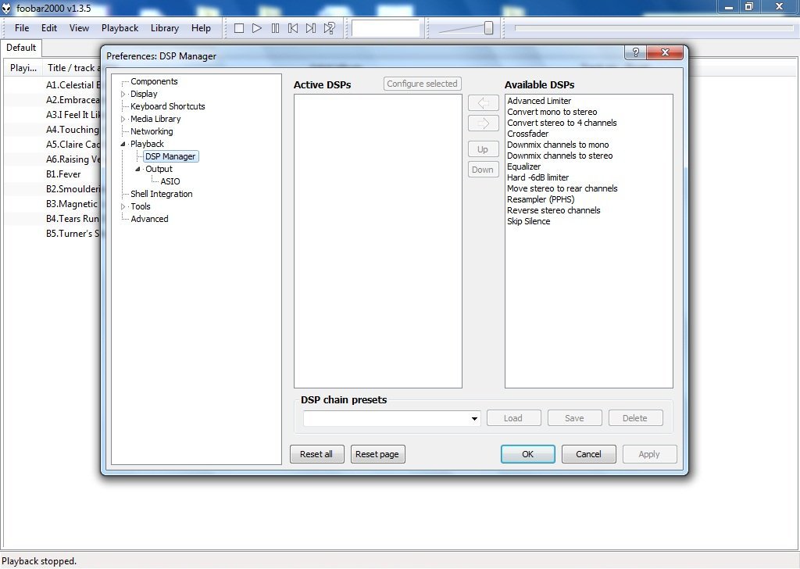Expand the Tools tree node

(x=123, y=206)
